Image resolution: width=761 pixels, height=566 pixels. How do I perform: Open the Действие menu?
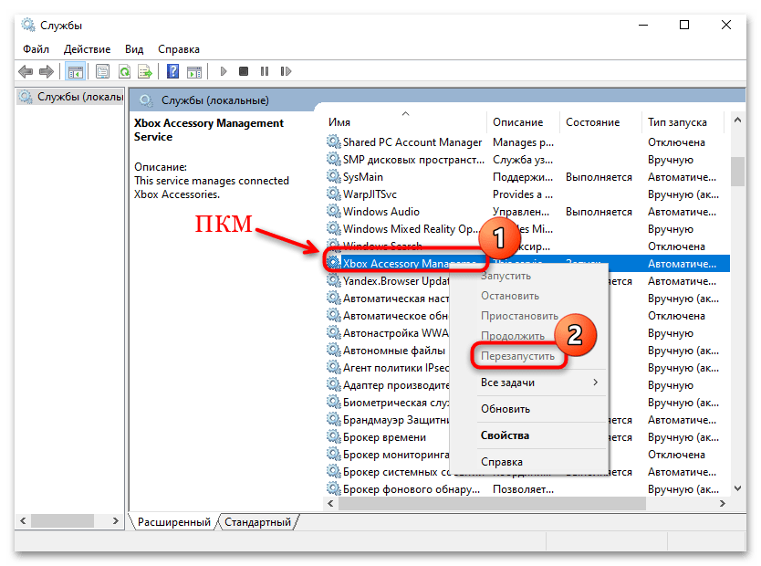coord(87,49)
